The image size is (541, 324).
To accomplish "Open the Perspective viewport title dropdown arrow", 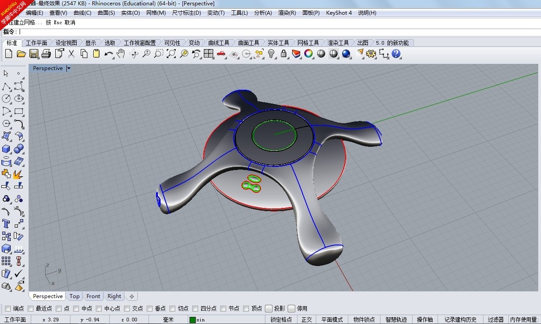I will click(x=69, y=68).
